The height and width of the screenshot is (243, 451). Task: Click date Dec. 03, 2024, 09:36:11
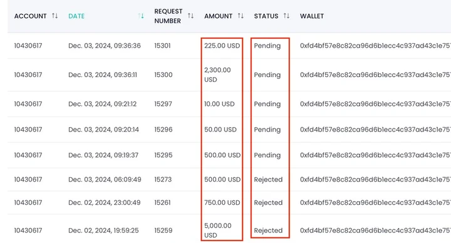[x=102, y=75]
